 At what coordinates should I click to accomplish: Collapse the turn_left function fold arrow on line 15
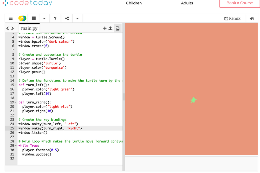(16, 85)
